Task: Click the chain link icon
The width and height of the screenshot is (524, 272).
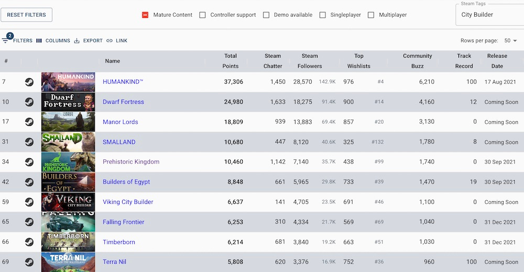Action: (x=110, y=41)
